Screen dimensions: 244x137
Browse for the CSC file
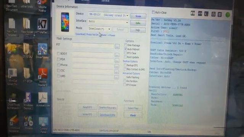click(x=116, y=72)
